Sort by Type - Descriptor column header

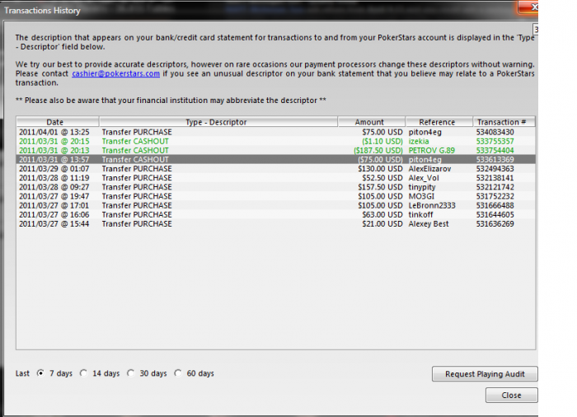click(x=218, y=122)
